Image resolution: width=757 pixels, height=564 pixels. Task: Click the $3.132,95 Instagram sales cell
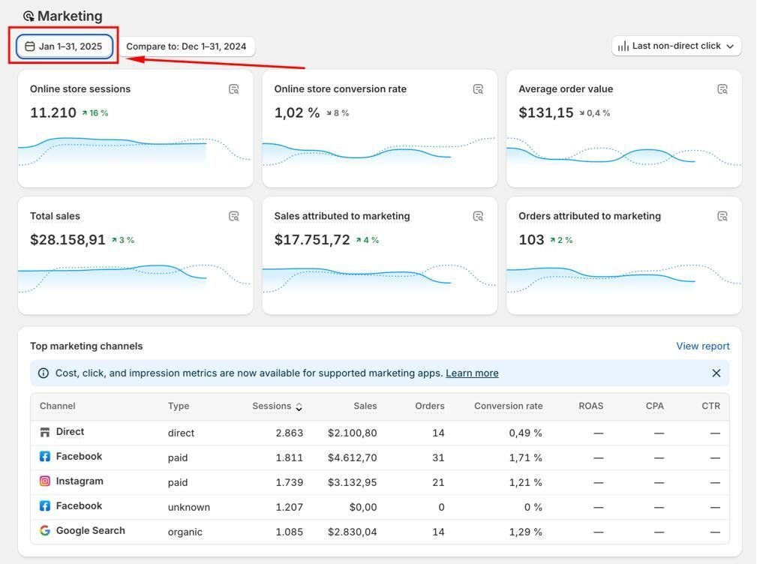click(353, 482)
